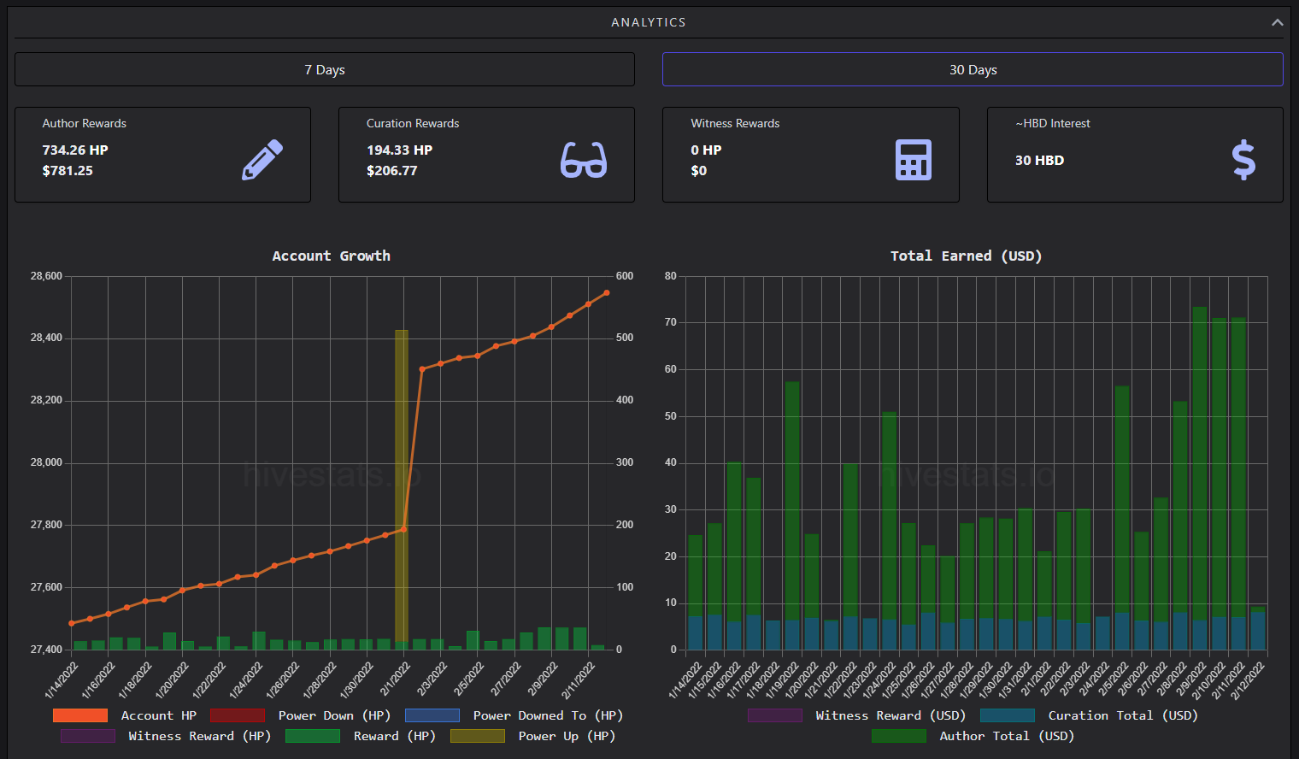Toggle the Power Down (HP) legend entry
The height and width of the screenshot is (759, 1299).
[300, 715]
